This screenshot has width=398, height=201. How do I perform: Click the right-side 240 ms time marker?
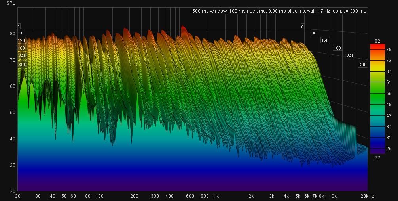350,56
